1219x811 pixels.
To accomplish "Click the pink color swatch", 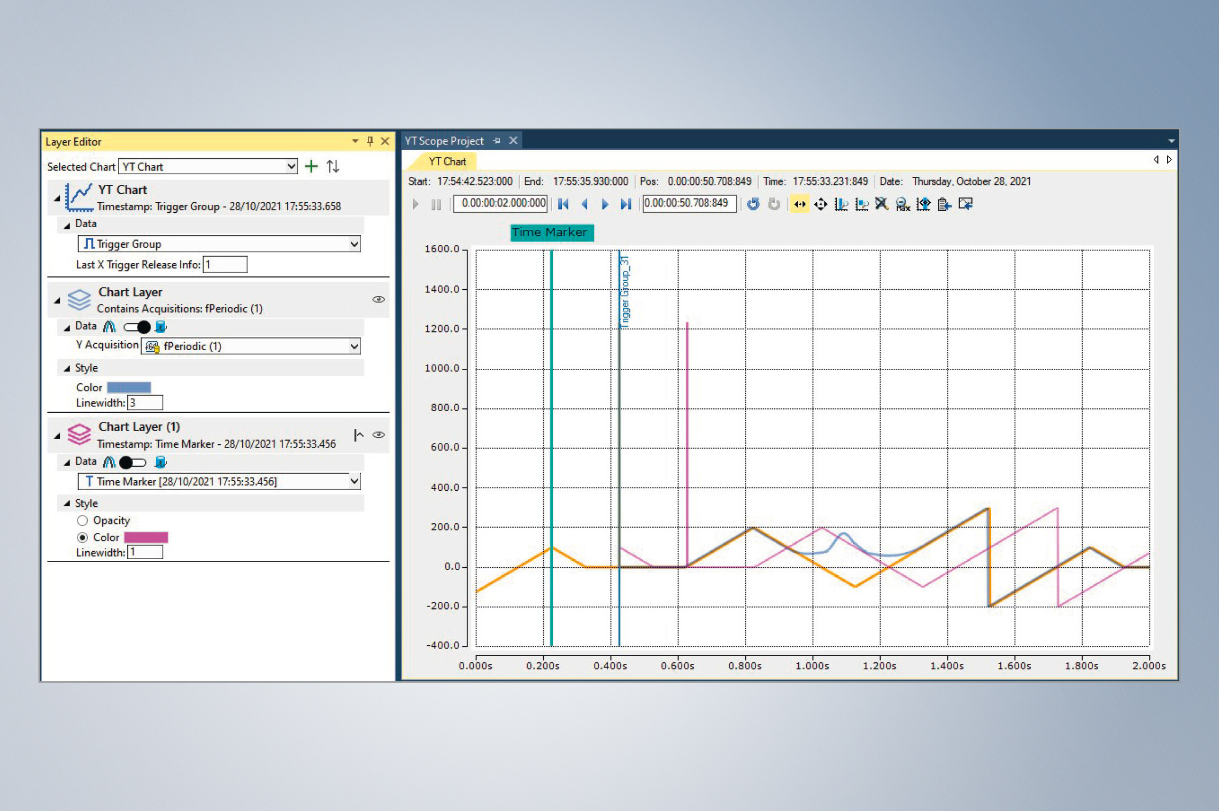I will pyautogui.click(x=146, y=537).
